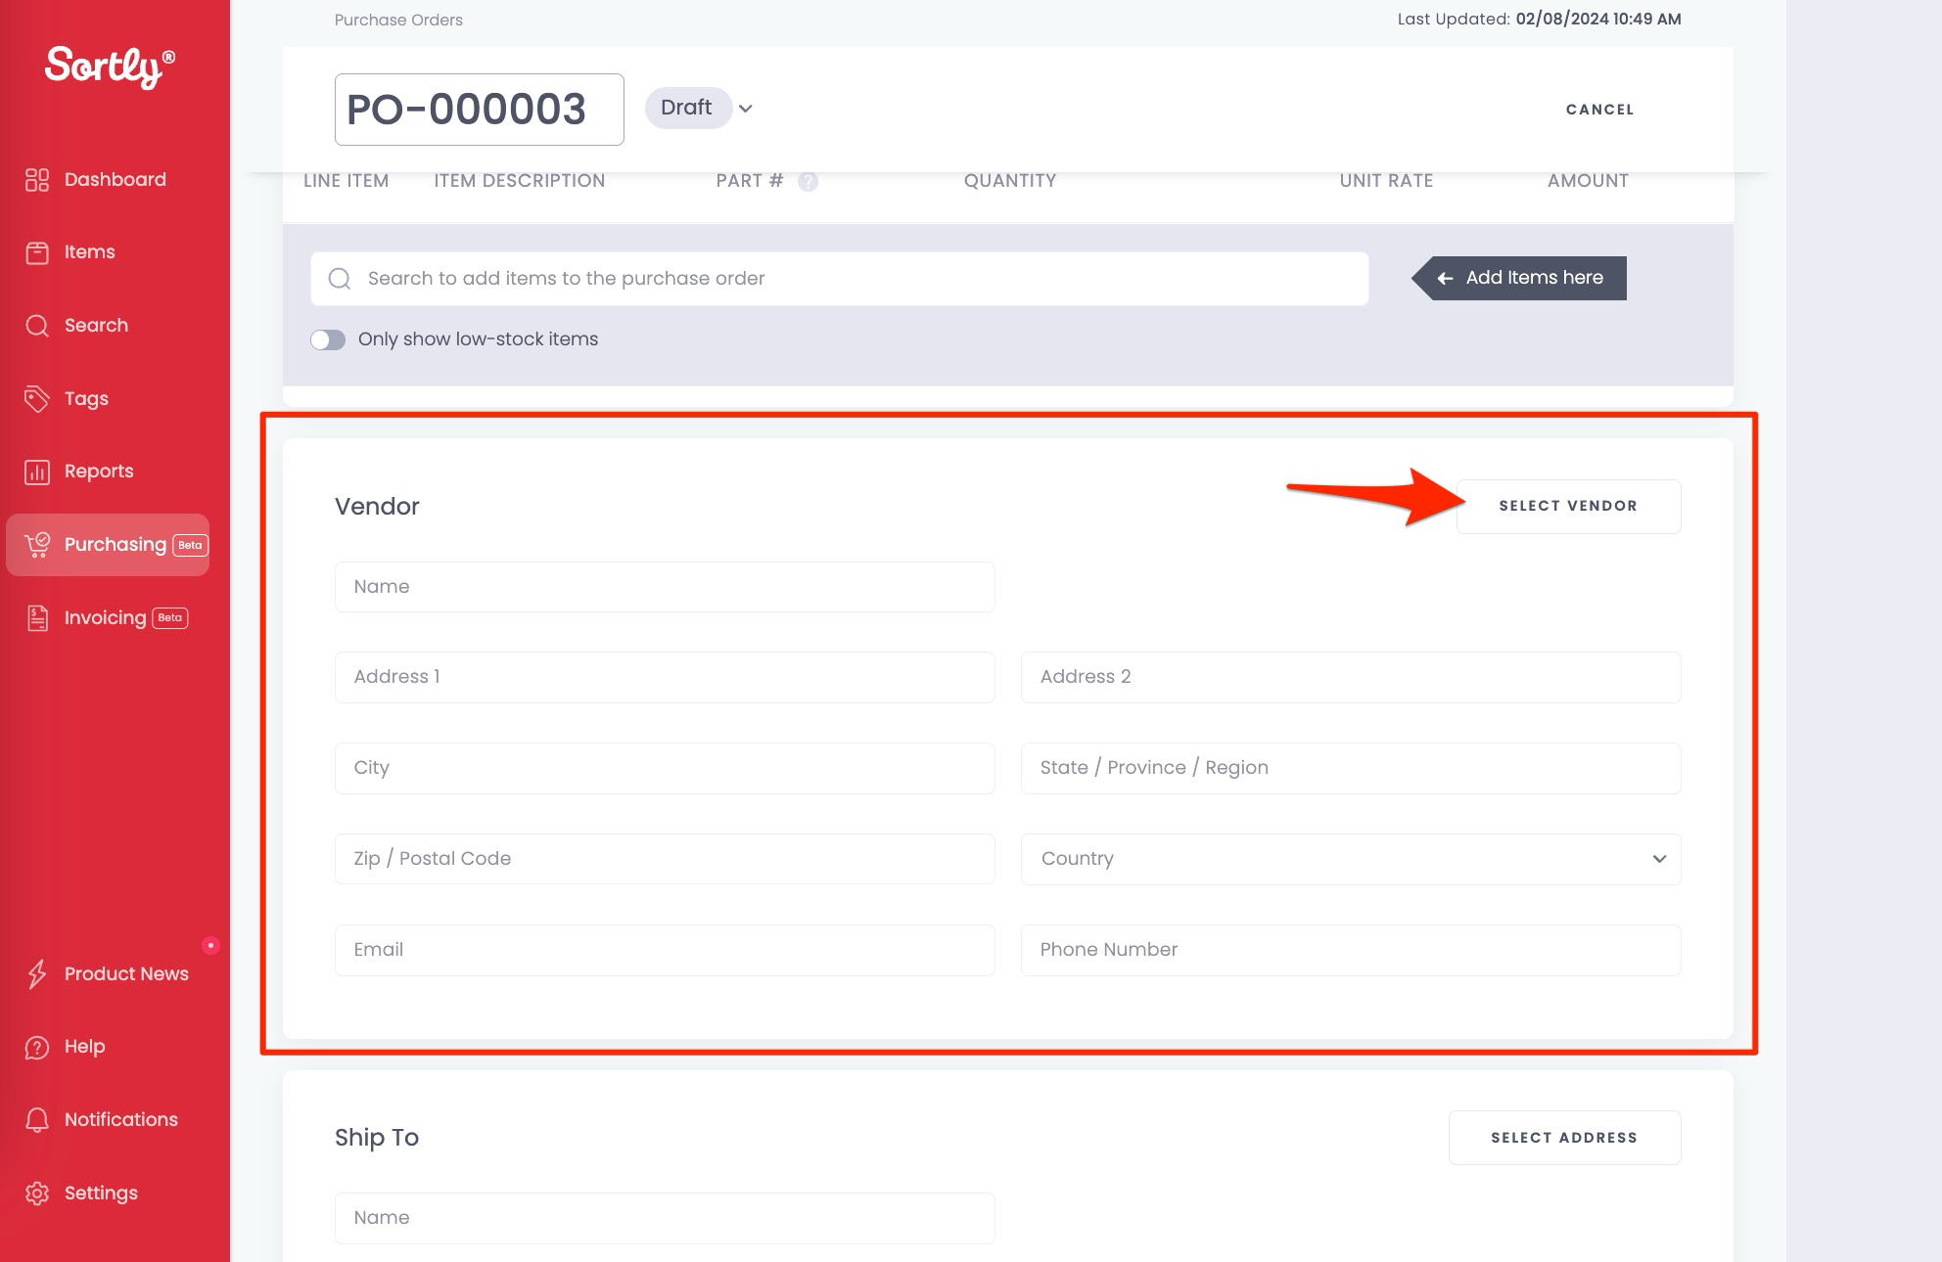Click the SELECT VENDOR button
The image size is (1942, 1262).
pos(1567,506)
